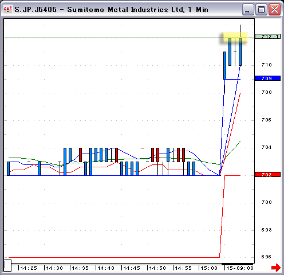Click the 700 price axis label
The width and height of the screenshot is (284, 275).
point(267,202)
